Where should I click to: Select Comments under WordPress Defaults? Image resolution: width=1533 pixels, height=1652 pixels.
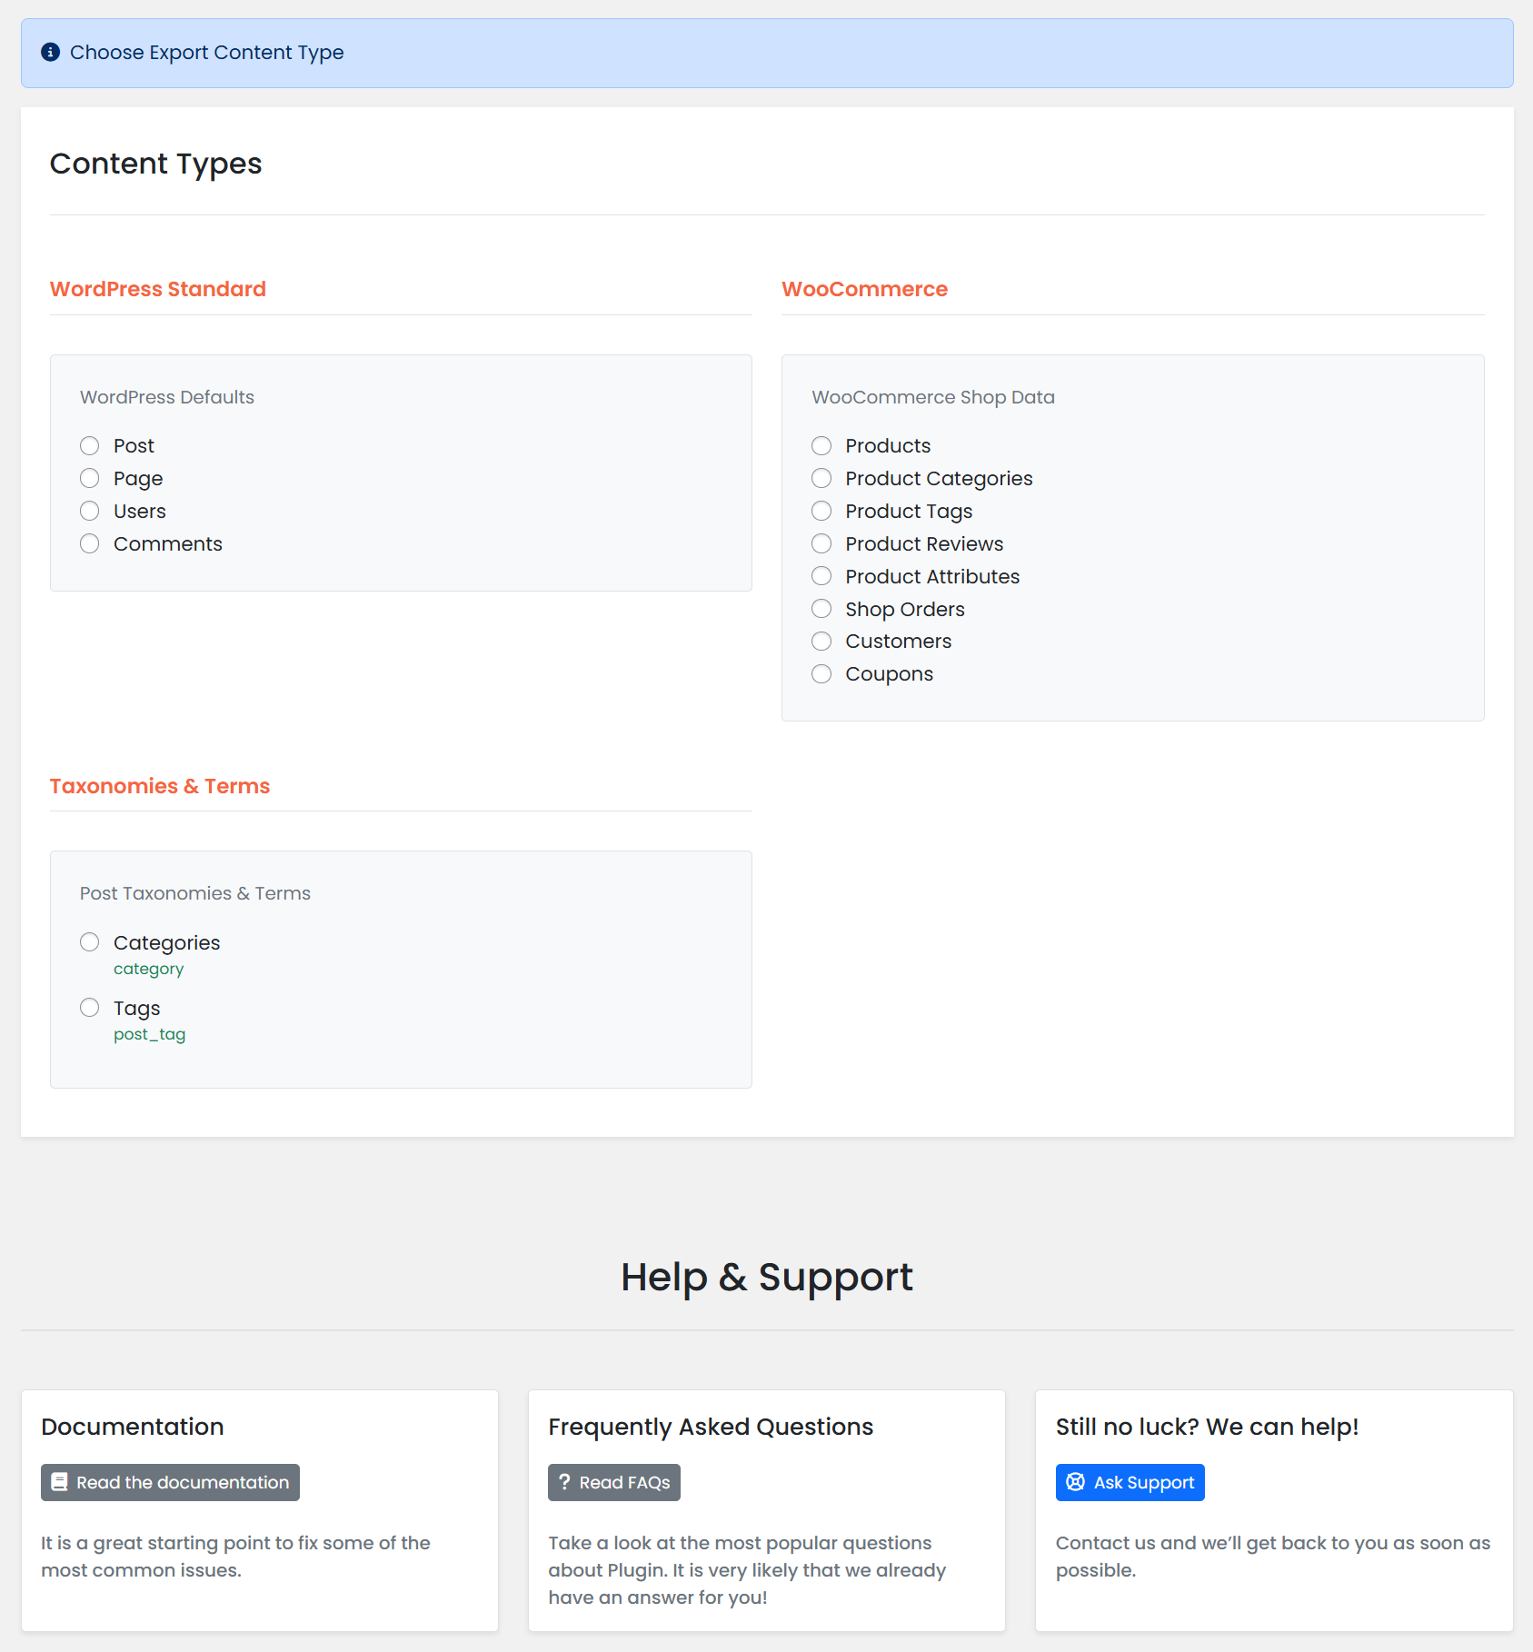pos(89,543)
